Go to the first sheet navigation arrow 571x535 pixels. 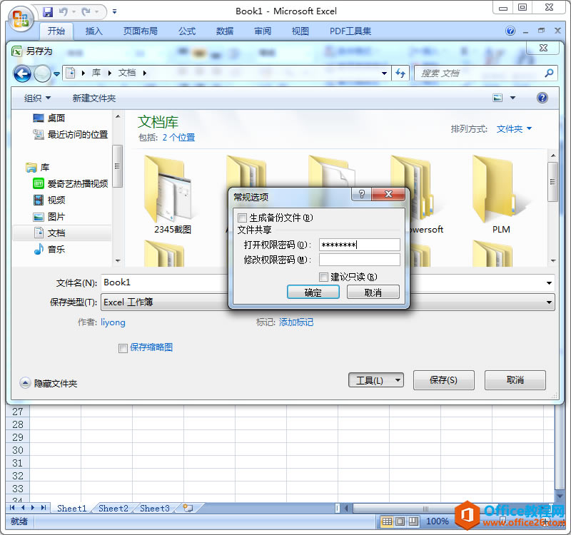click(x=12, y=508)
